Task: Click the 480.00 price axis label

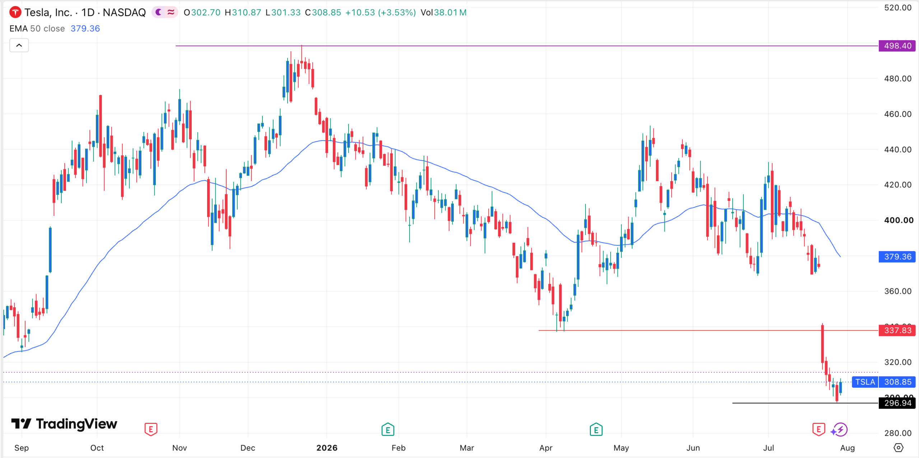Action: [x=898, y=79]
